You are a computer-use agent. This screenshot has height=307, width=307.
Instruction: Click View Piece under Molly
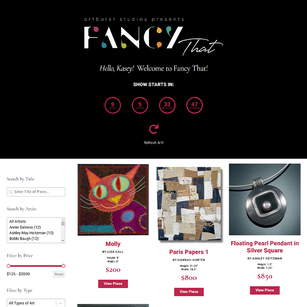(113, 284)
